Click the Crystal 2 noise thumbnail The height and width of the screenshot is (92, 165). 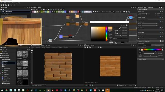click(x=20, y=54)
